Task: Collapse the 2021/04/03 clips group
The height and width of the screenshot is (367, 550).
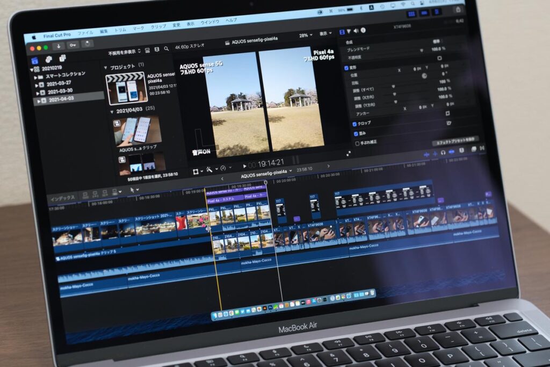Action: (x=112, y=112)
